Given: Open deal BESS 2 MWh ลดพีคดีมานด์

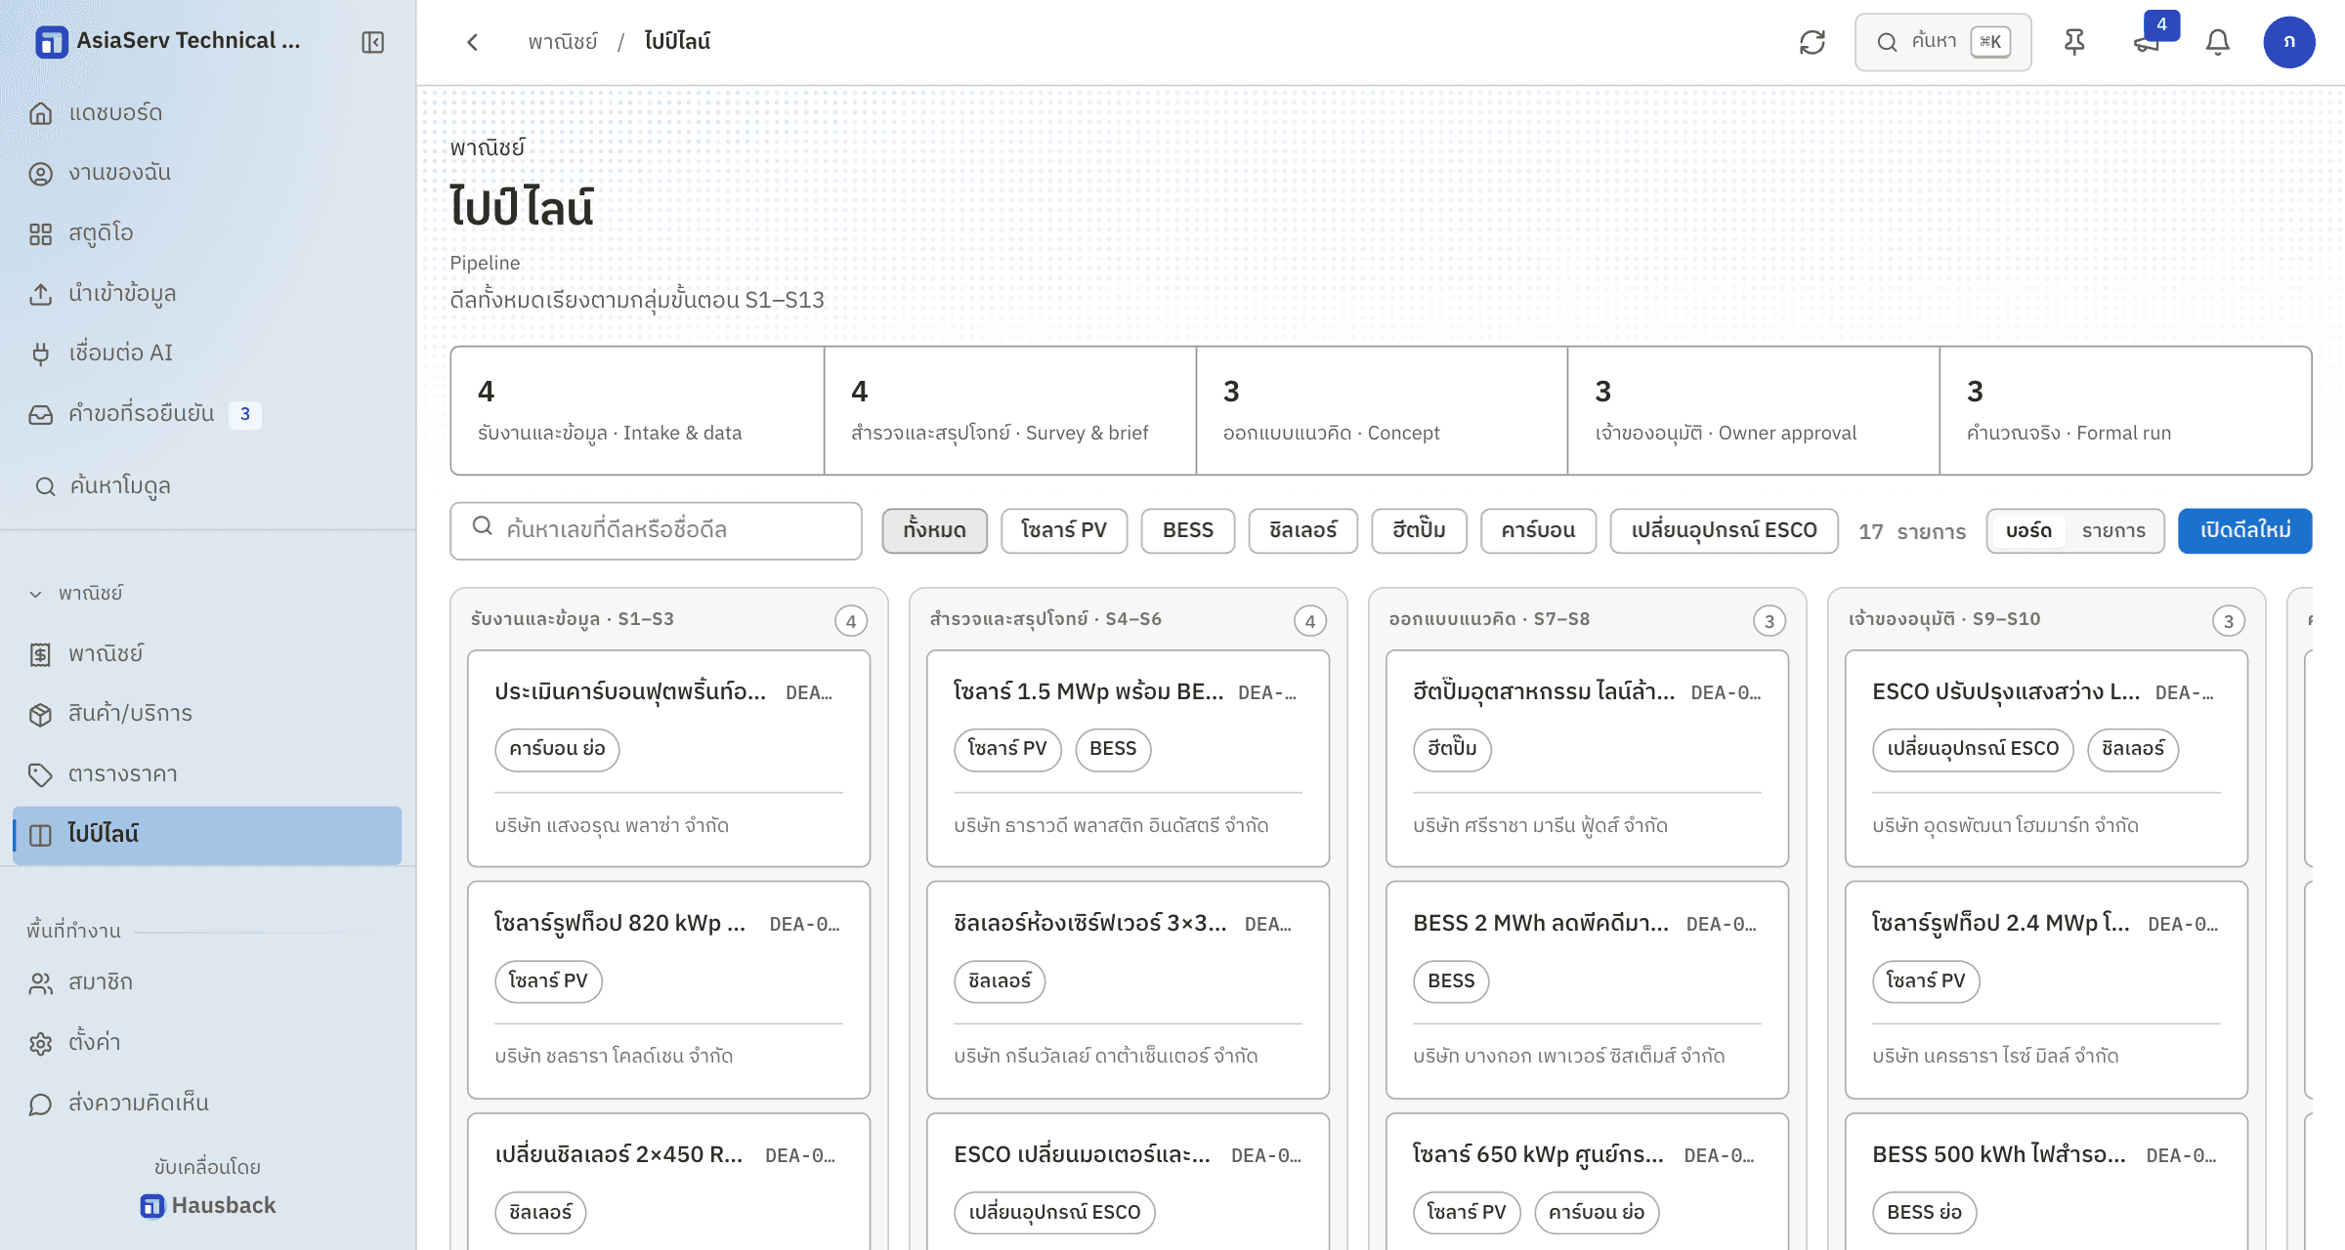Looking at the screenshot, I should pyautogui.click(x=1587, y=990).
